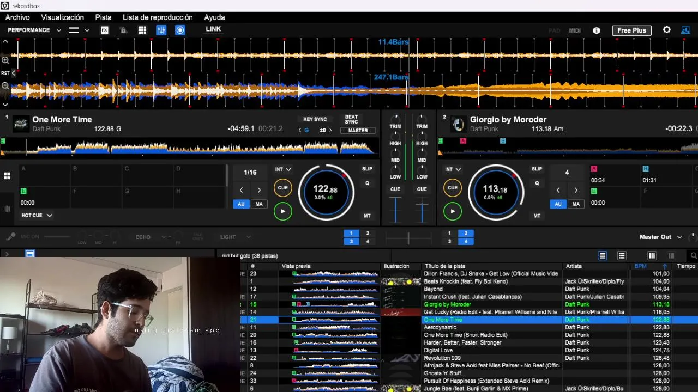This screenshot has width=698, height=392.
Task: Click the deck 2 track artwork
Action: pos(458,124)
